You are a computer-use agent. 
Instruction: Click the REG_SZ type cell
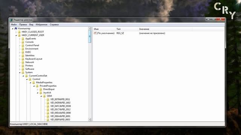point(120,33)
